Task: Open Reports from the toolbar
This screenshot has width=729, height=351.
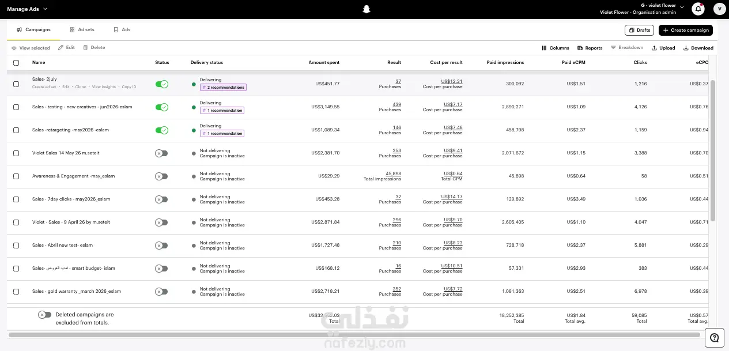Action: (590, 48)
